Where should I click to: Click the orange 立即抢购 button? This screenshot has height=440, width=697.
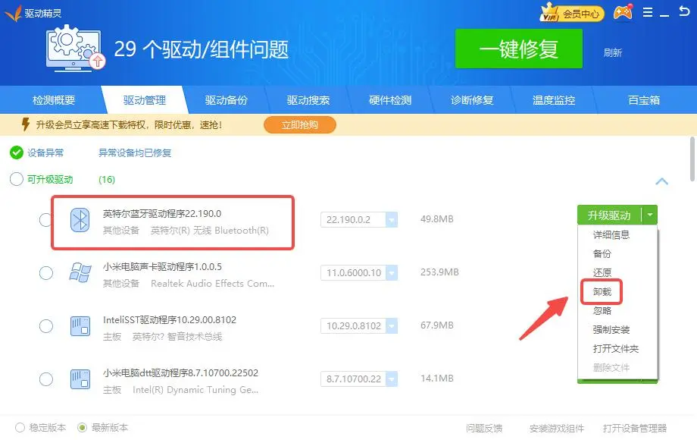pyautogui.click(x=299, y=125)
